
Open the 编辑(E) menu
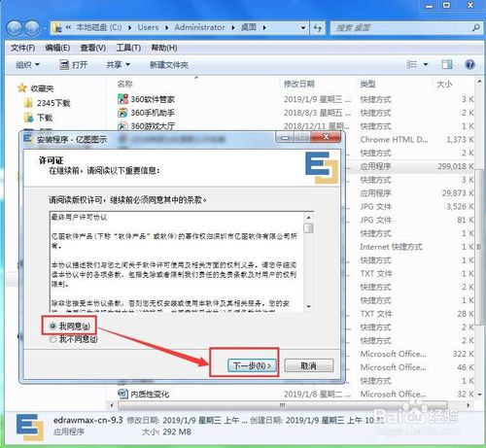click(x=57, y=48)
